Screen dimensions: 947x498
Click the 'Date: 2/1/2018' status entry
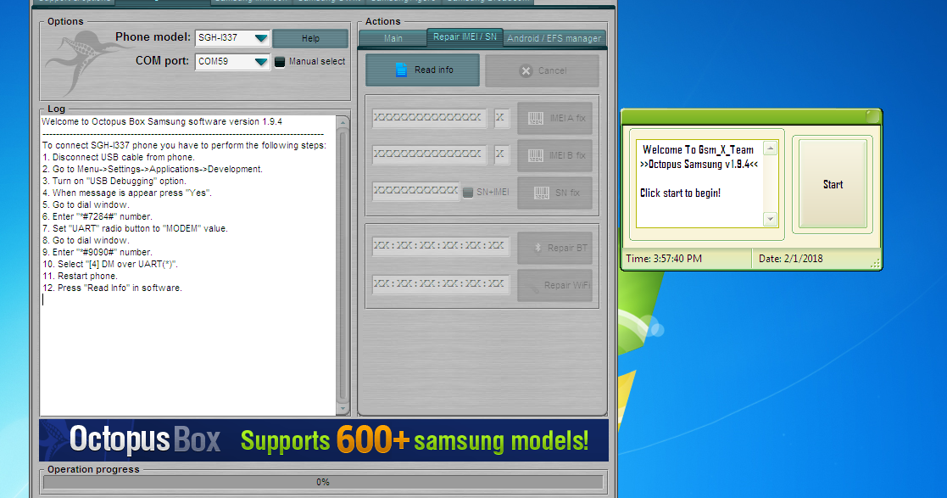(790, 259)
